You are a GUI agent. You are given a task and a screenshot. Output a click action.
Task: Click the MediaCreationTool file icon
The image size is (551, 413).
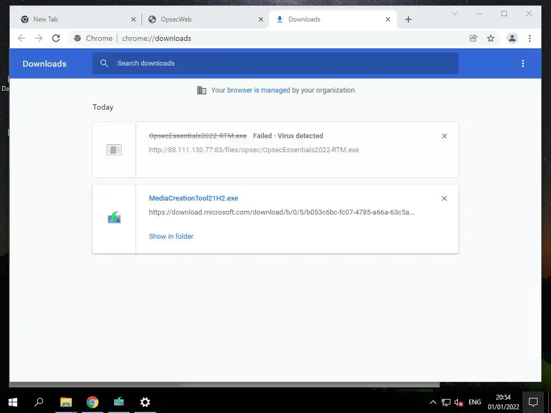pos(114,217)
